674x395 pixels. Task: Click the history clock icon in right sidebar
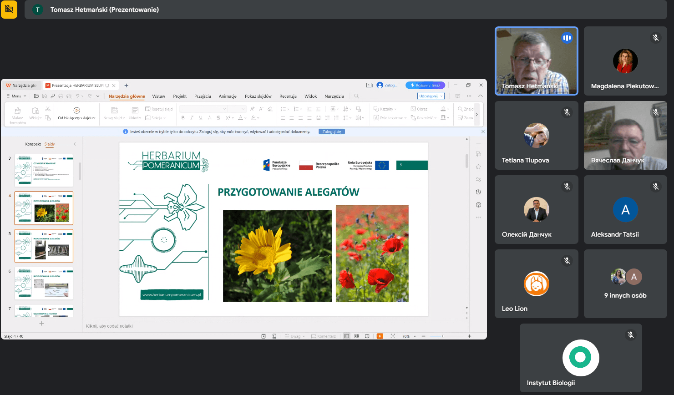tap(478, 192)
